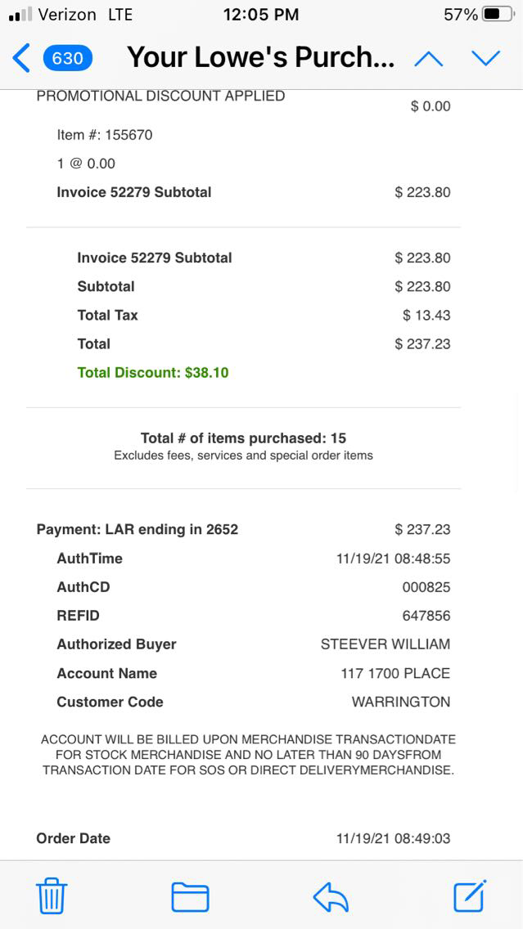Compose a new email with the pencil icon
Image resolution: width=523 pixels, height=929 pixels.
coord(471,896)
